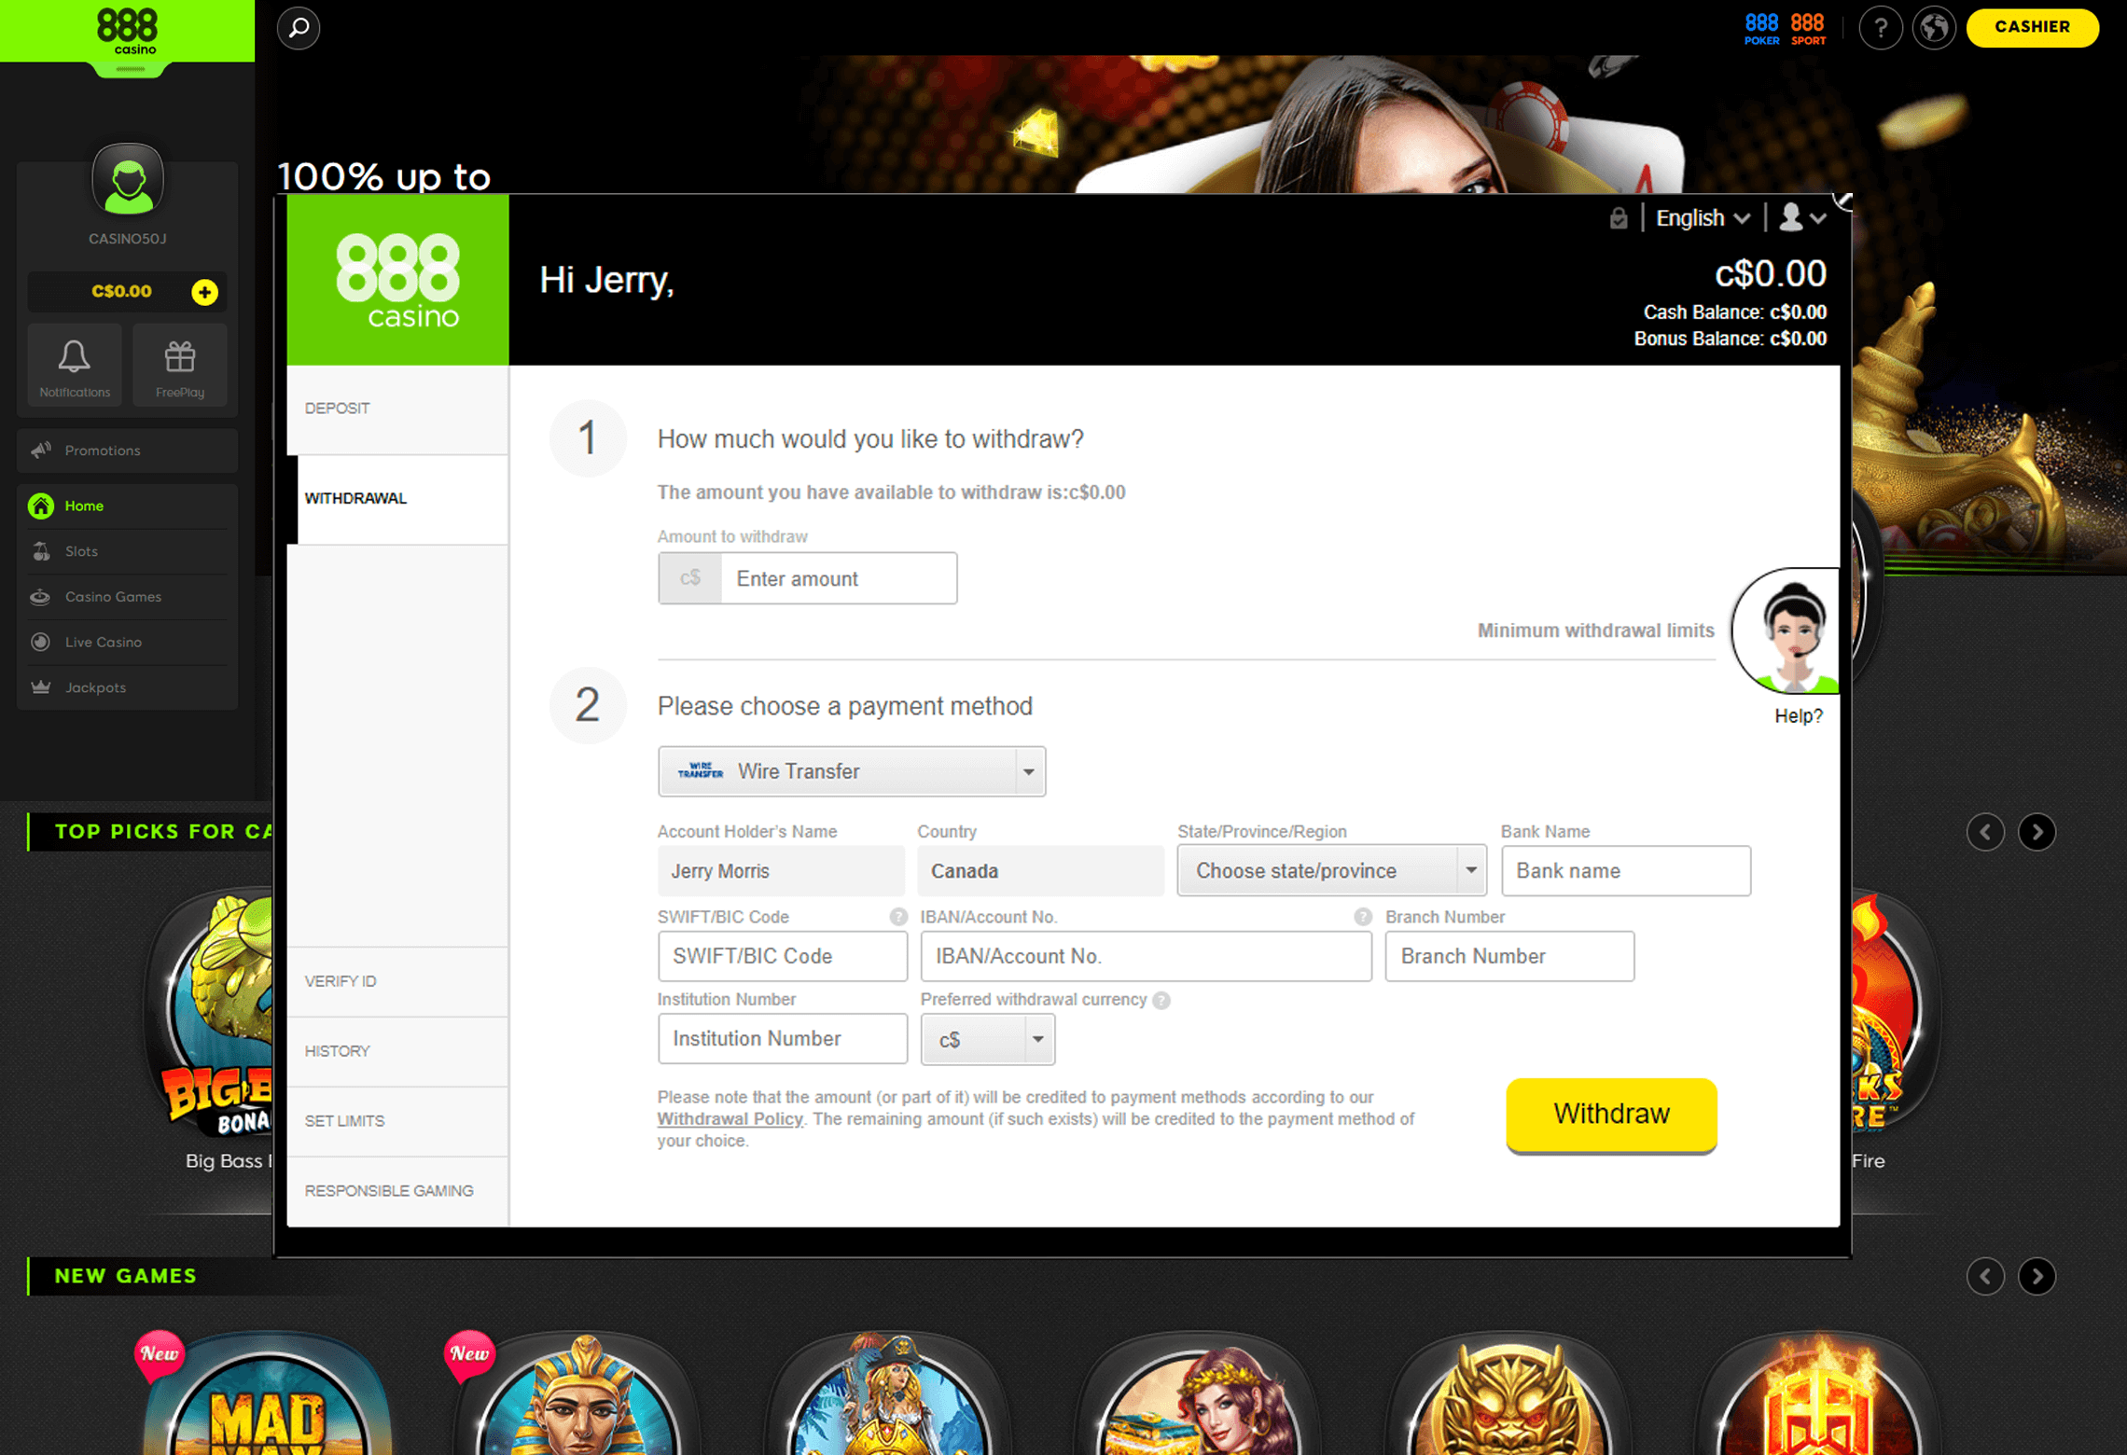The height and width of the screenshot is (1455, 2127).
Task: Click the yellow Withdraw button
Action: [x=1611, y=1115]
